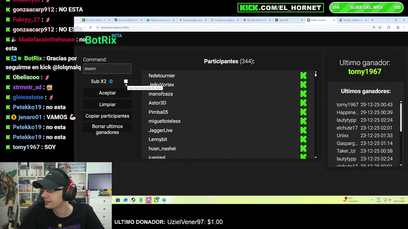This screenshot has height=229, width=408.
Task: Open Steam from the taskbar
Action: pyautogui.click(x=133, y=200)
